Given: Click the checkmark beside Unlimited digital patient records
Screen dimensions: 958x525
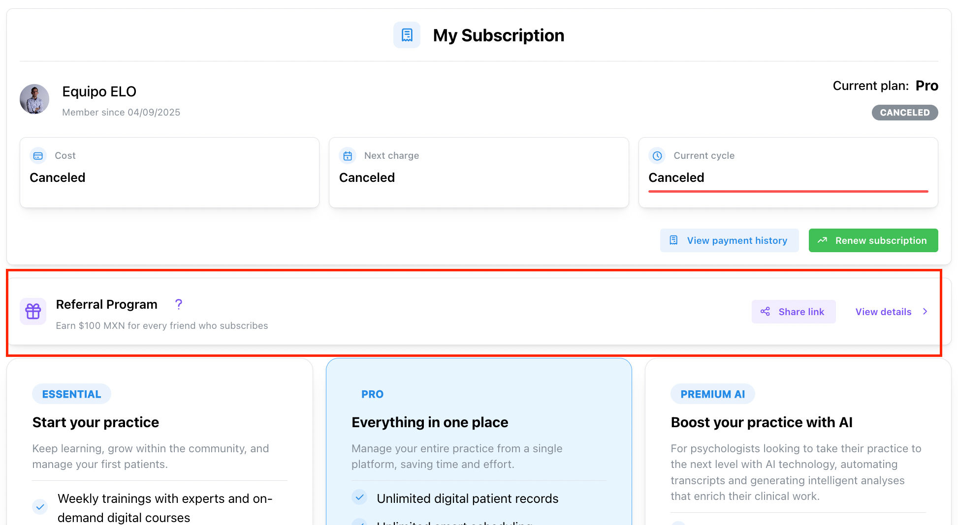Looking at the screenshot, I should point(359,497).
